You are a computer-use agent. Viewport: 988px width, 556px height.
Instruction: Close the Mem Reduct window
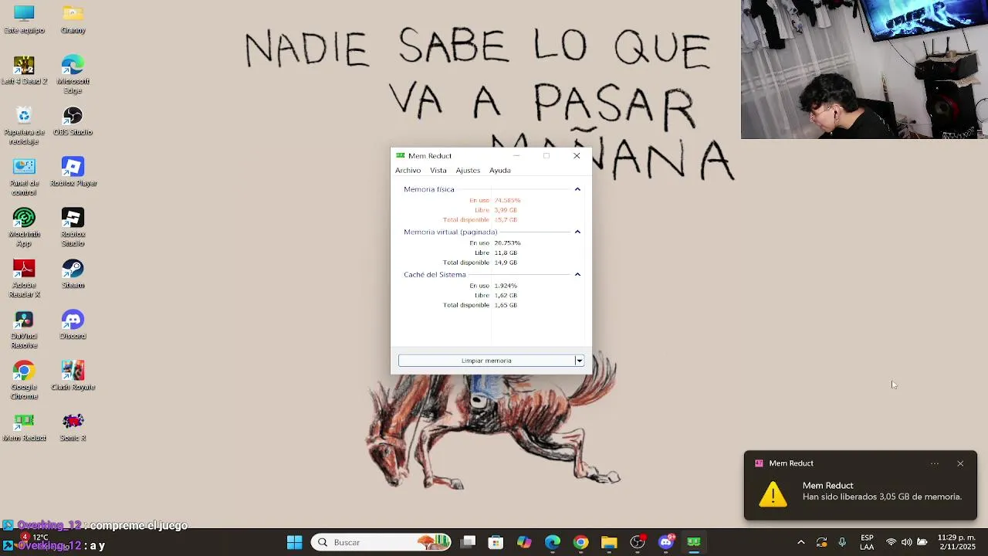pos(577,155)
